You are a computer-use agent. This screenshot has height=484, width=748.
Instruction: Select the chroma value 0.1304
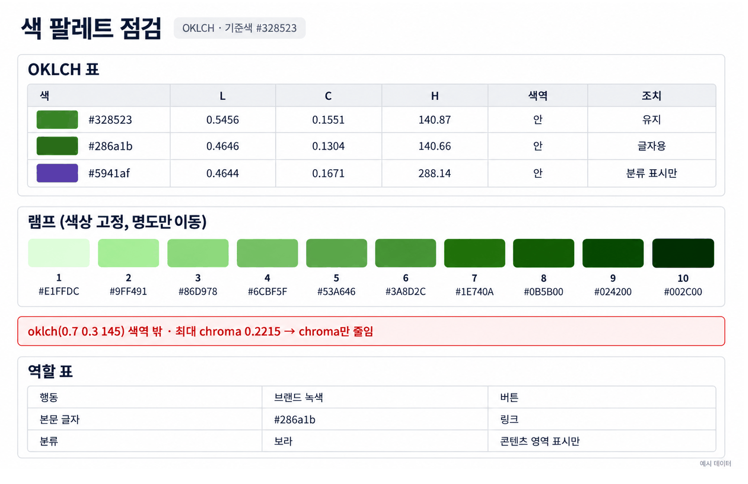coord(328,146)
